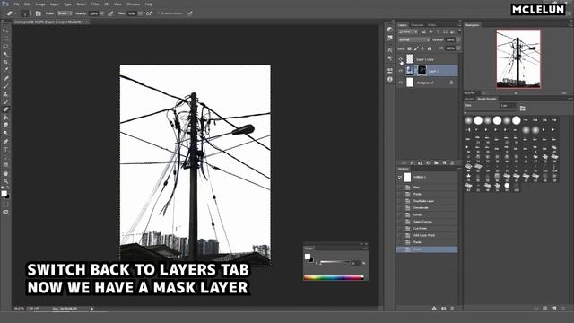Viewport: 574px width, 323px height.
Task: Select the Layer 1 copy layer row
Action: tap(427, 59)
